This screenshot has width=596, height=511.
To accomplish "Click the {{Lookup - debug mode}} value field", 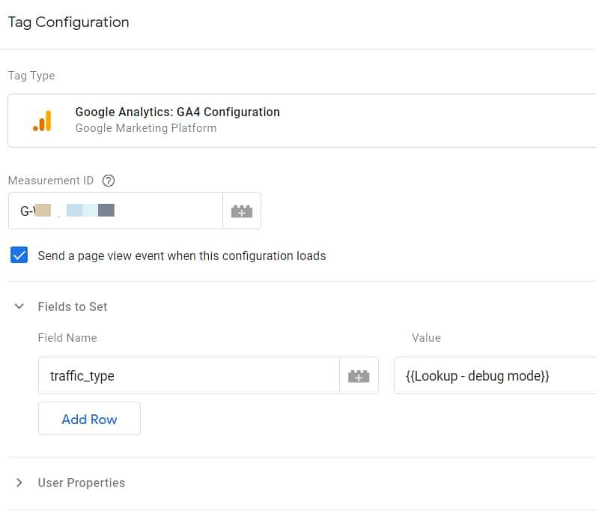I will 494,375.
